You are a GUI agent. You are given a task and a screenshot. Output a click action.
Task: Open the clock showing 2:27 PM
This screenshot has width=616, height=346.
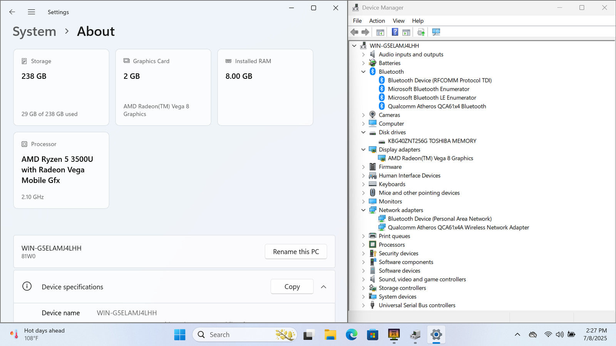point(595,334)
